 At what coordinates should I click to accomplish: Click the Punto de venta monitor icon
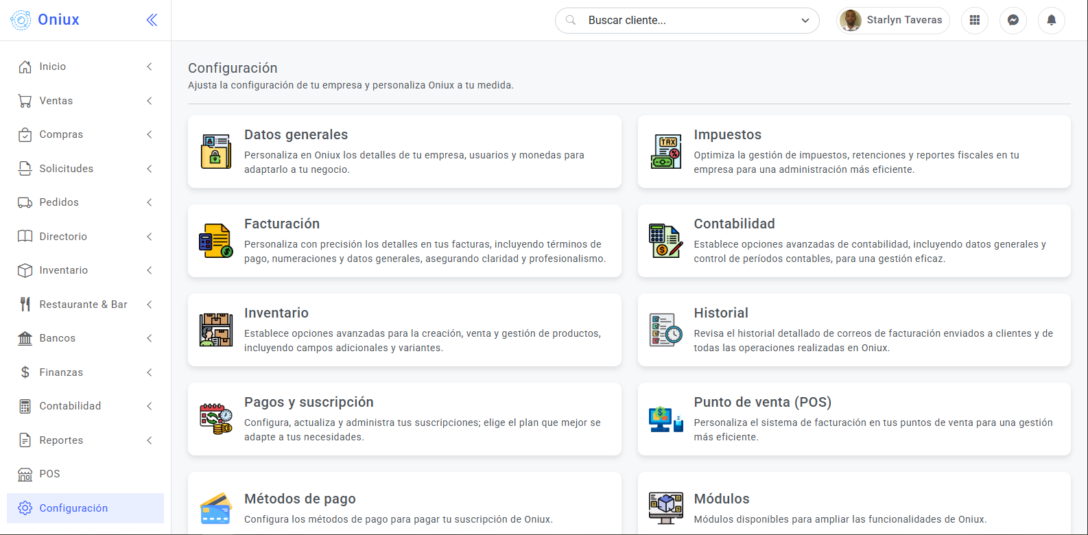tap(665, 419)
